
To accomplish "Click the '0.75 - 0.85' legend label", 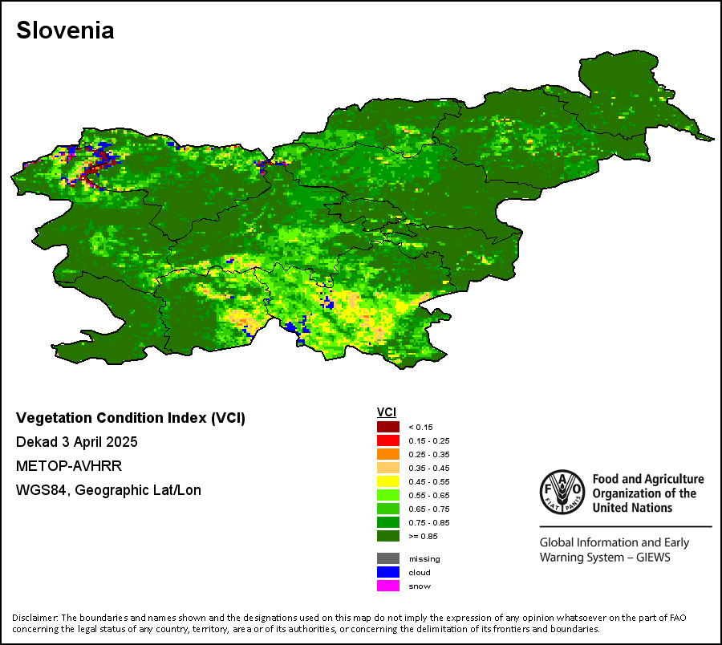I will [x=429, y=522].
